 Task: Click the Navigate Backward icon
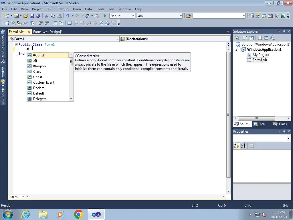tap(88, 16)
